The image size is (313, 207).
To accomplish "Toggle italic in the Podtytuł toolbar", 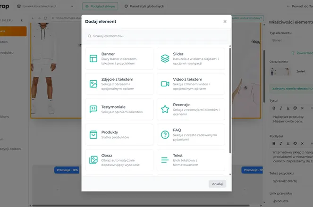I will tap(281, 143).
